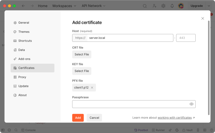The height and width of the screenshot is (133, 215).
Task: Expand the Workspaces dropdown
Action: pos(64,6)
